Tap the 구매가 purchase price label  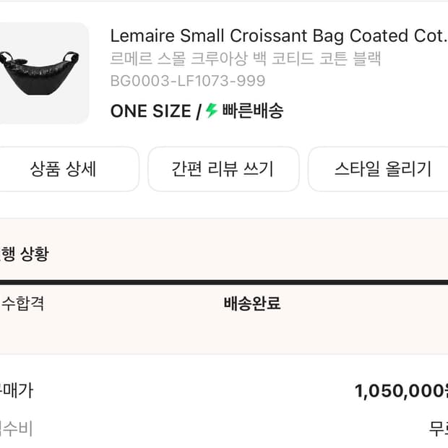click(17, 391)
